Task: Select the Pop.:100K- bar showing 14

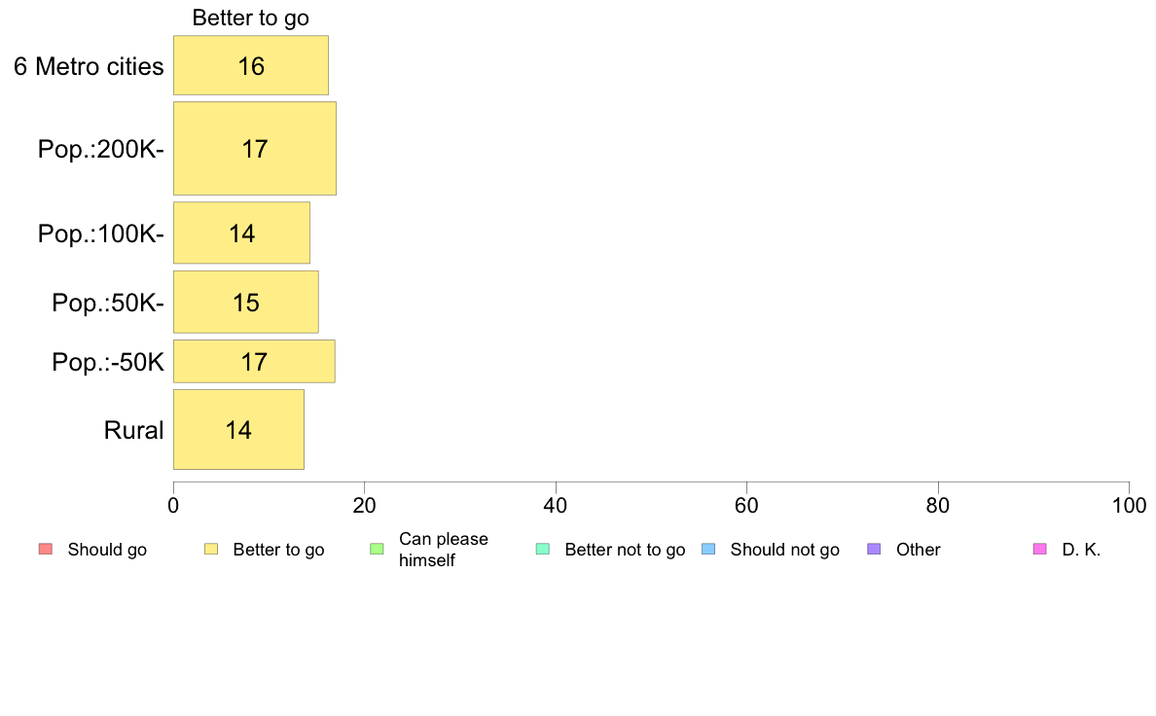Action: [x=241, y=233]
